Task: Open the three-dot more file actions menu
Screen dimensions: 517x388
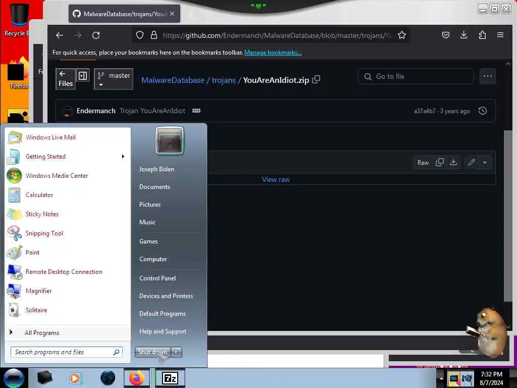Action: click(x=487, y=76)
